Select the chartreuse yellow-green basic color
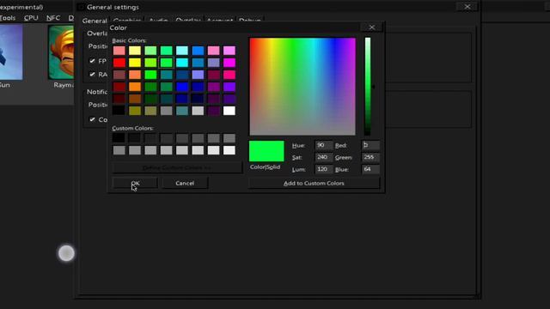 [150, 63]
